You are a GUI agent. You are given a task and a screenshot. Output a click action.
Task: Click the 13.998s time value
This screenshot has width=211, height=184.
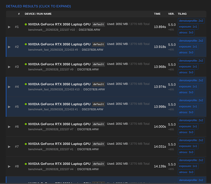(160, 107)
